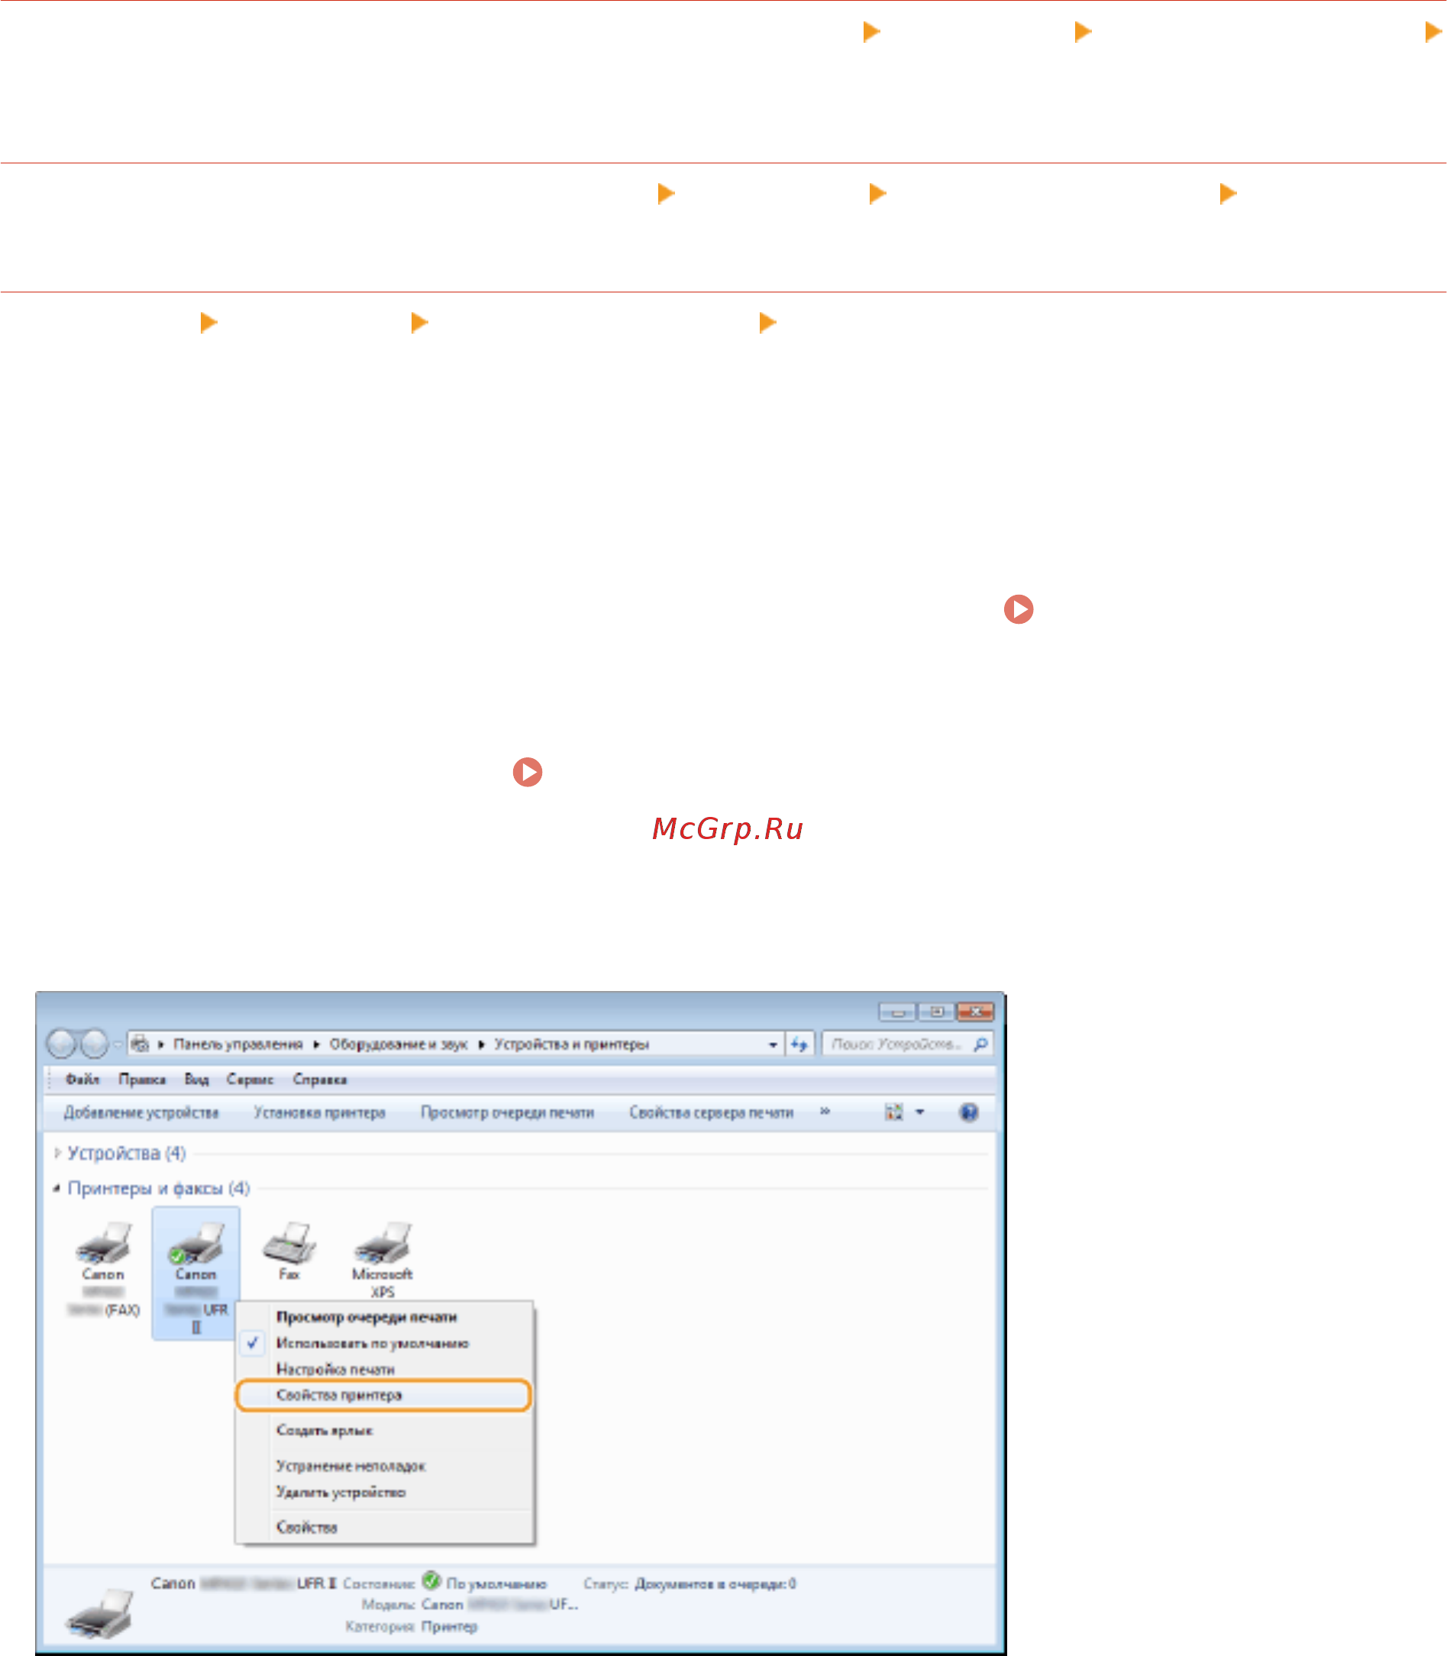
Task: Choose 'Свойства принтера' from context menu
Action: (339, 1394)
